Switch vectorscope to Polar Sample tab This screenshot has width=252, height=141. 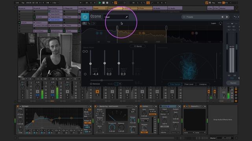pos(175,84)
